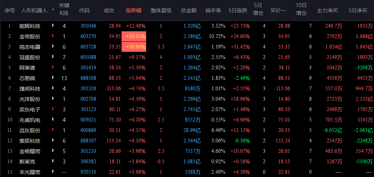Viewport: 374px width, 177px height.
Task: Click stock code 301210
Action: [x=88, y=152]
